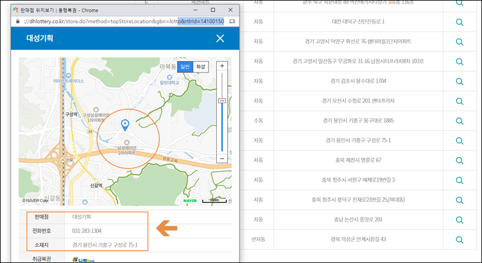Open map for 청주시 서원구 예체로19번길 3
The width and height of the screenshot is (482, 263).
tap(460, 180)
